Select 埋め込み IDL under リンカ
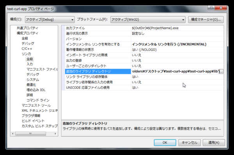 36,90
